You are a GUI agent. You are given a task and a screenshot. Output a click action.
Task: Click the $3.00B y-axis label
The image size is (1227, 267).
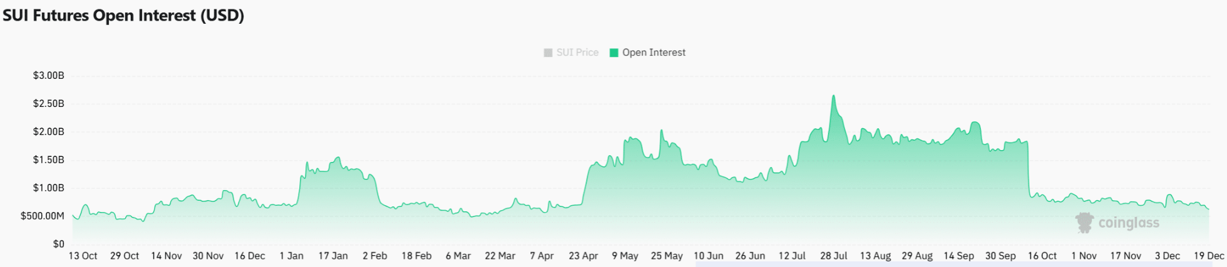point(49,76)
